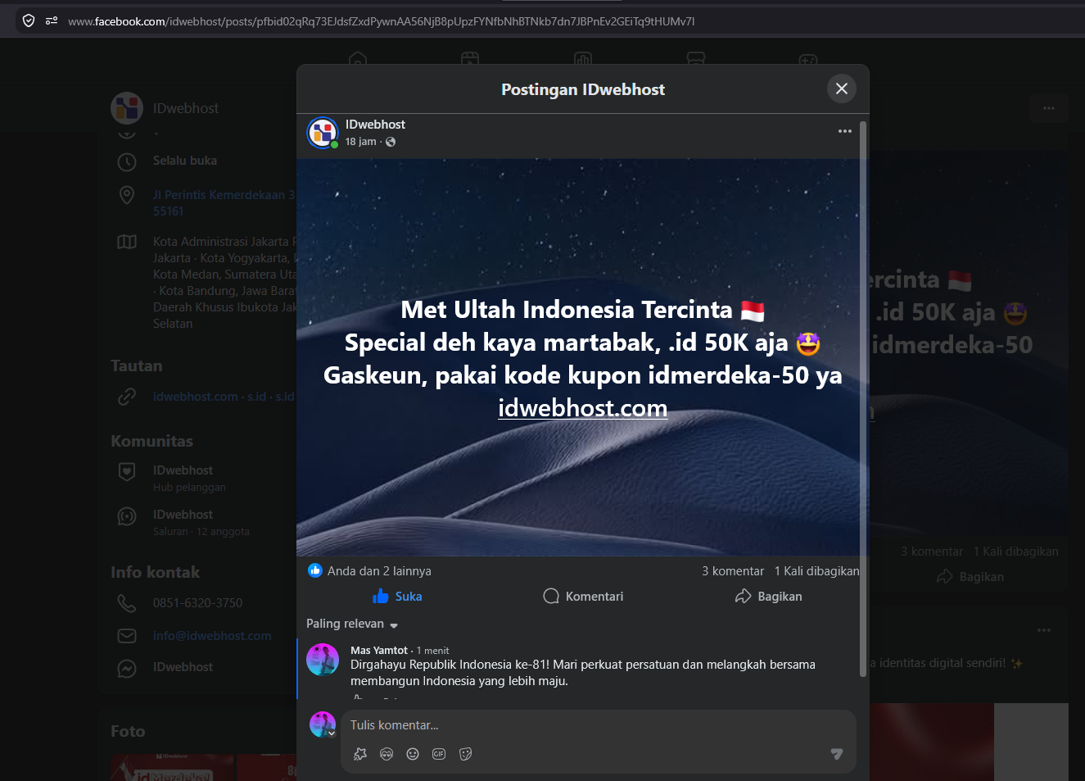Click the post dialog vertical scrollbar
1085x781 pixels.
point(863,399)
